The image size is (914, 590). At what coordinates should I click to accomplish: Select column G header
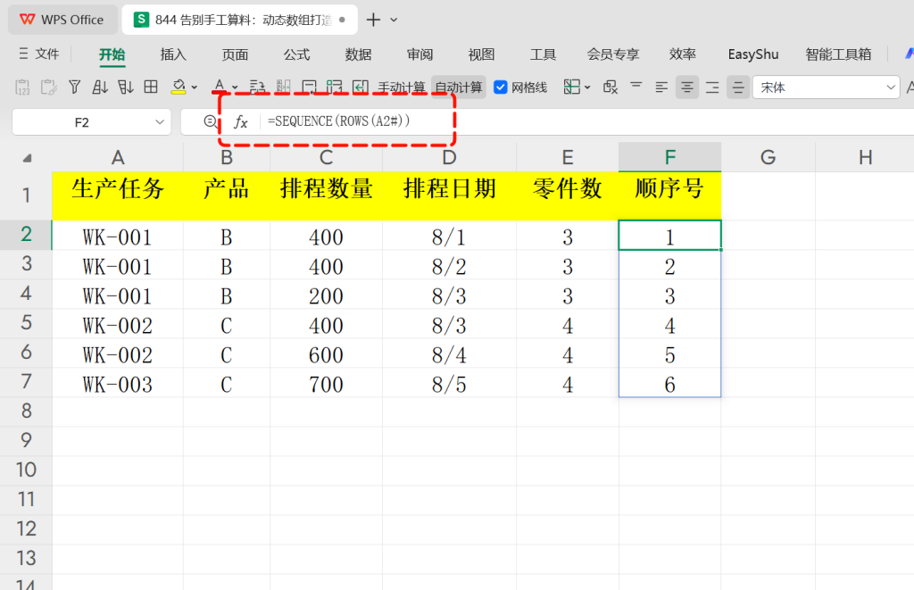click(x=768, y=157)
